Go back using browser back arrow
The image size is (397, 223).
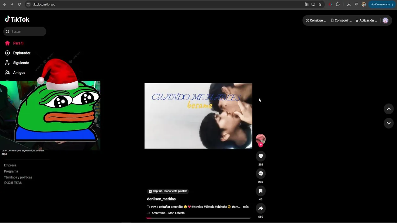click(4, 4)
